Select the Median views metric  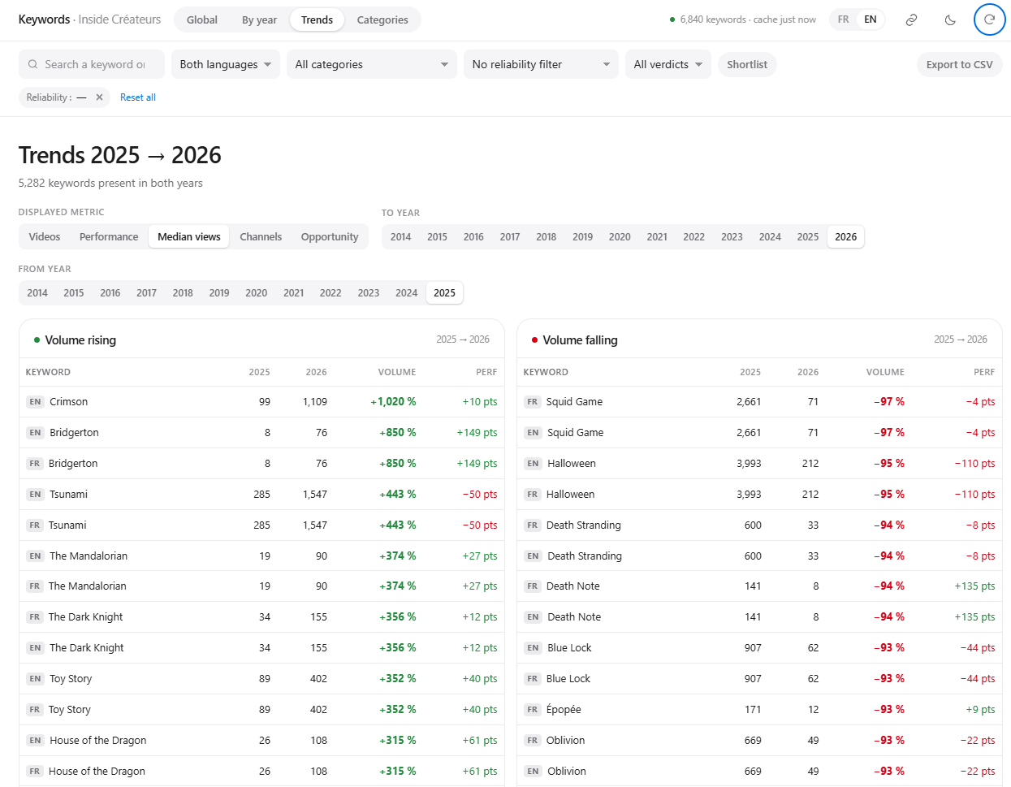[189, 236]
